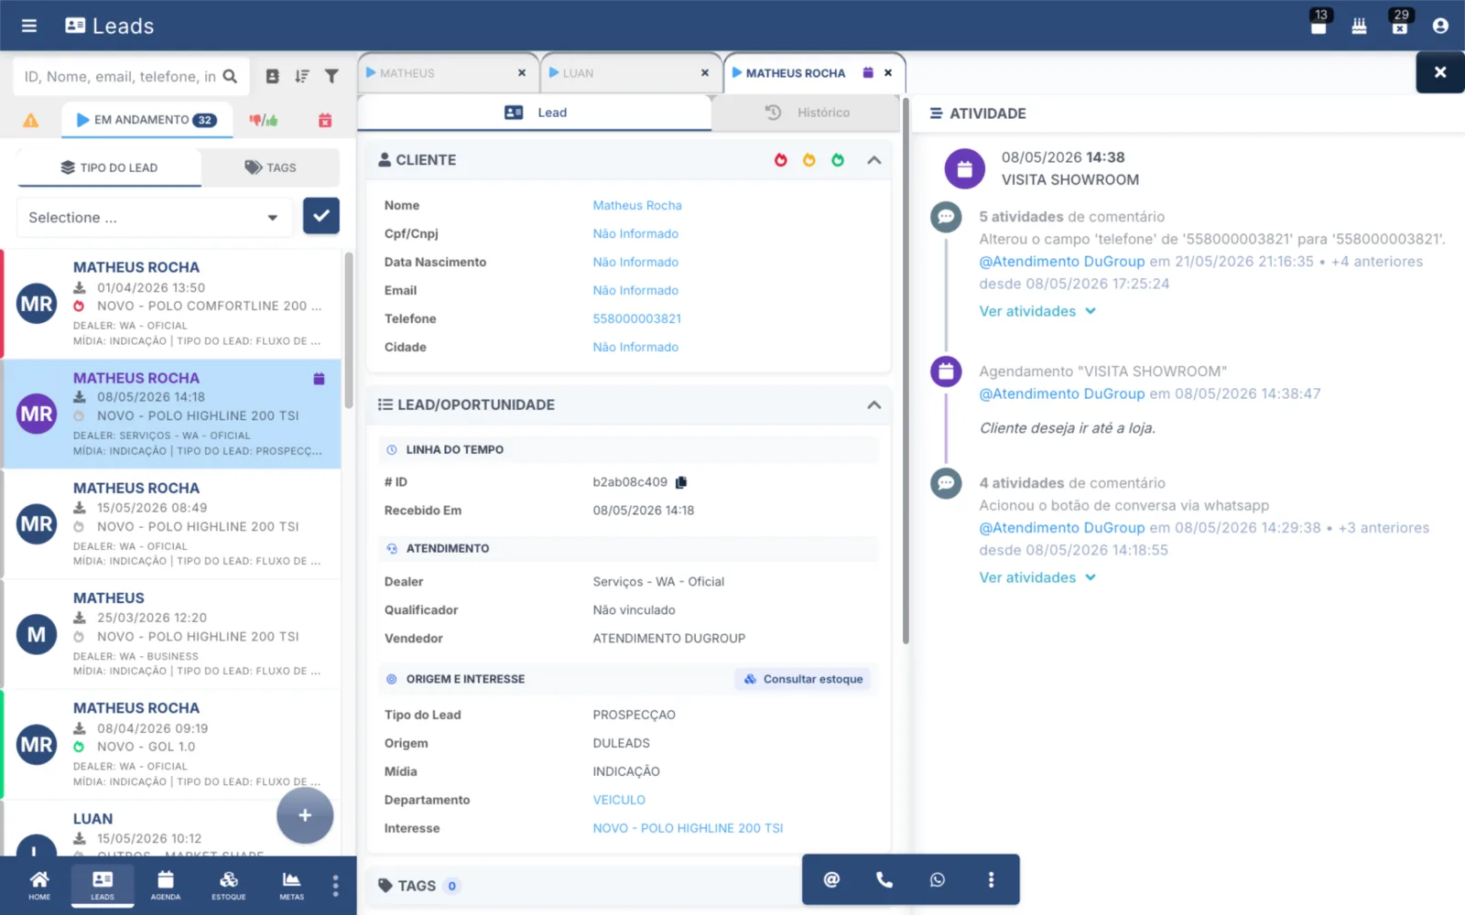This screenshot has height=915, width=1465.
Task: Open bottom navigation overflow dots
Action: (x=335, y=885)
